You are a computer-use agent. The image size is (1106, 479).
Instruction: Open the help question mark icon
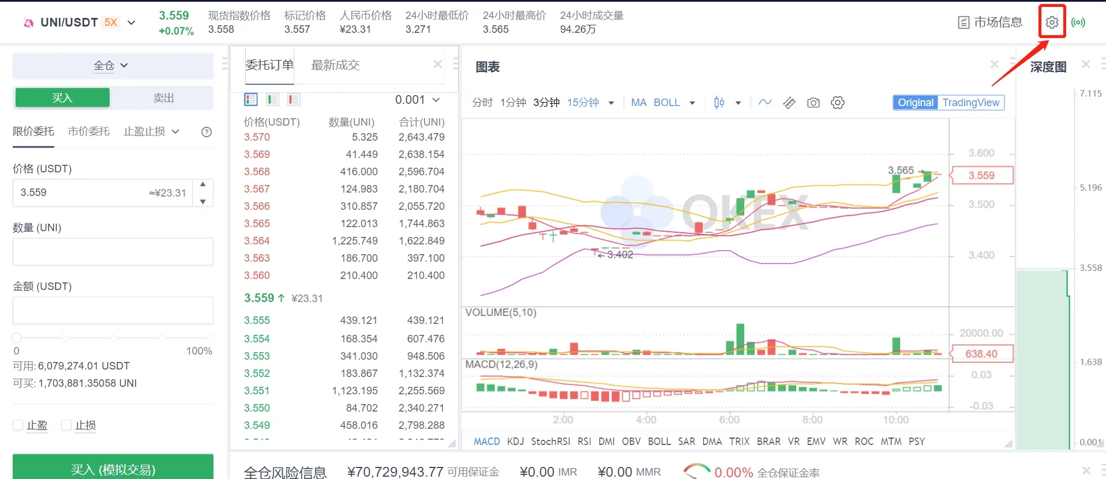(x=207, y=132)
